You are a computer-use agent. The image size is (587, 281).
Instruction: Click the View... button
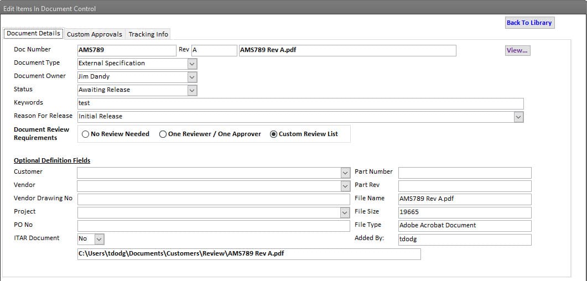pos(517,50)
